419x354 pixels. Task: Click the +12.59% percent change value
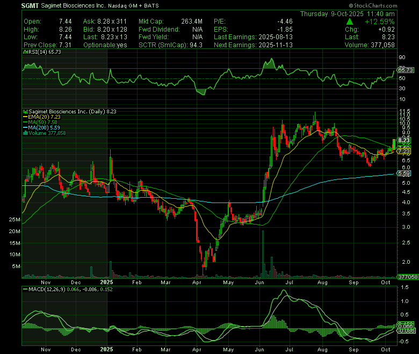(x=380, y=21)
